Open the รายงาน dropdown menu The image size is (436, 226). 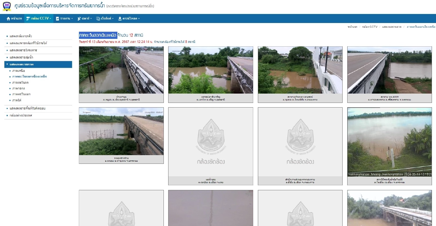coord(66,19)
